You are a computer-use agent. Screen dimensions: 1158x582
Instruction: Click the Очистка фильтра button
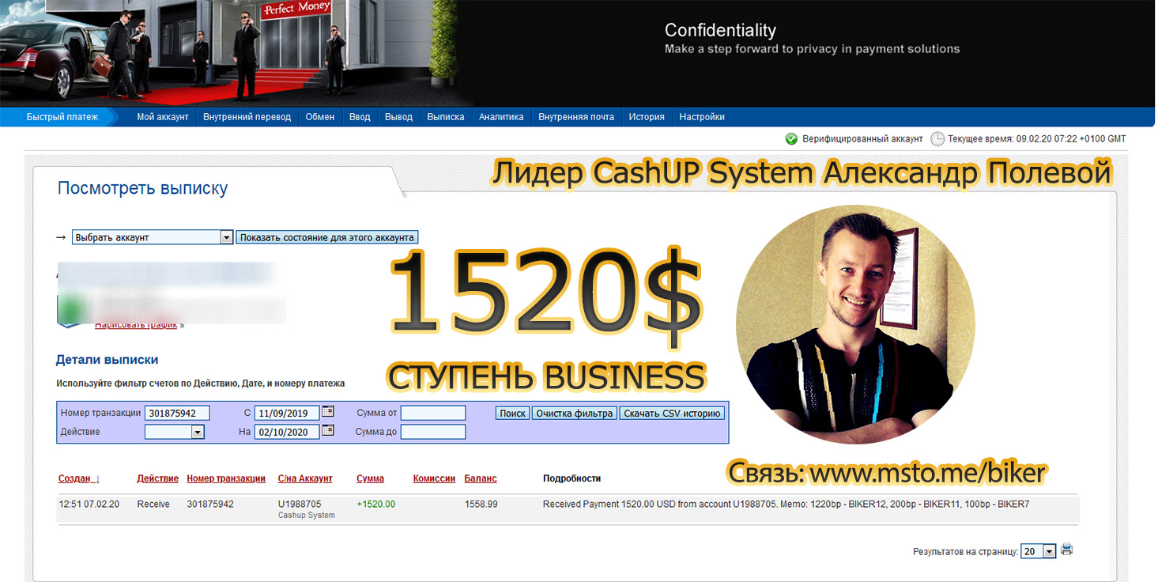click(574, 413)
